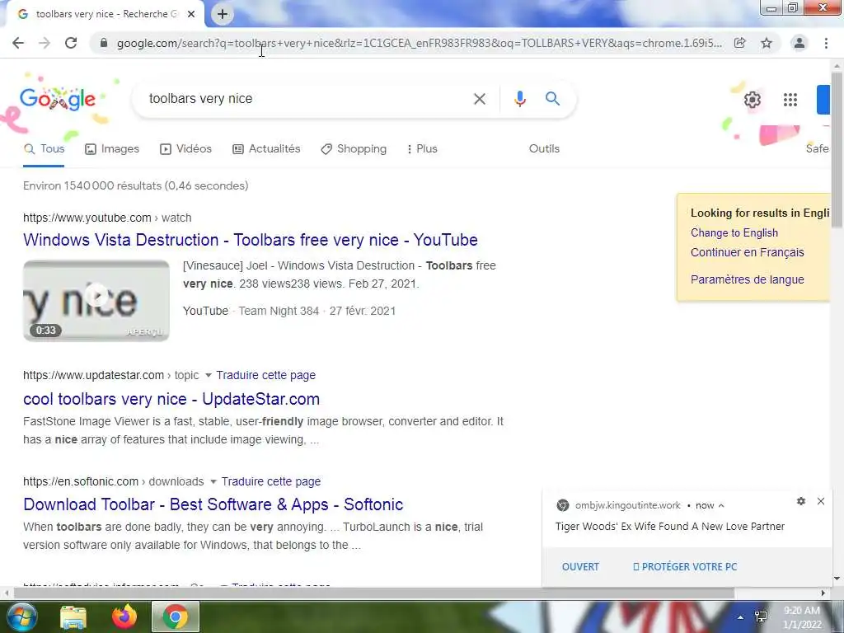Image resolution: width=844 pixels, height=633 pixels.
Task: Click the address bar URL field
Action: click(420, 43)
